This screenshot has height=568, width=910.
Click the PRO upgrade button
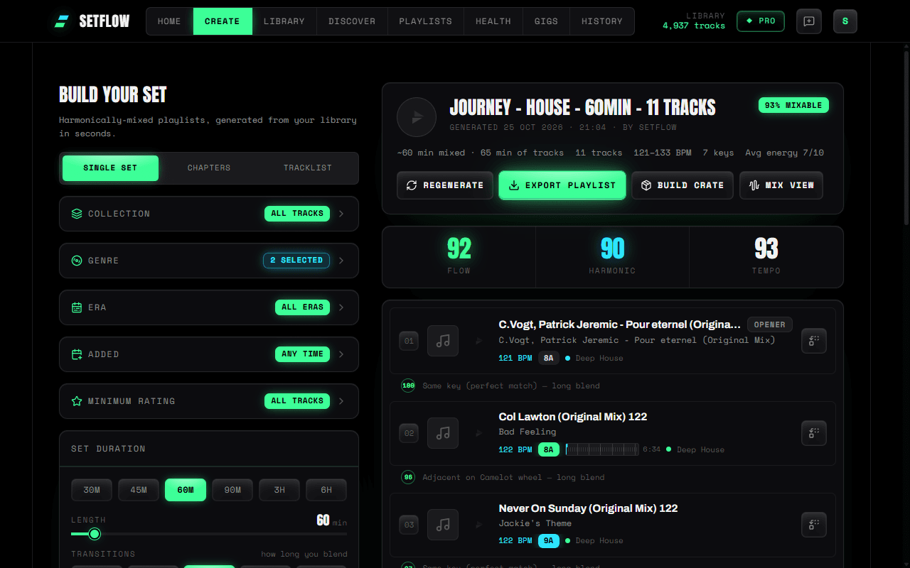pyautogui.click(x=761, y=21)
